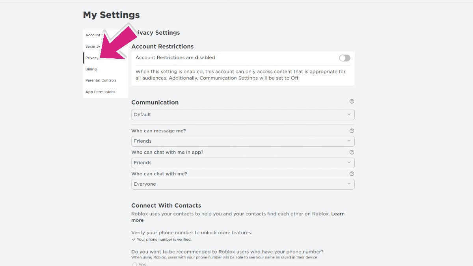473x266 pixels.
Task: Open the Parental Controls tab
Action: coord(101,80)
